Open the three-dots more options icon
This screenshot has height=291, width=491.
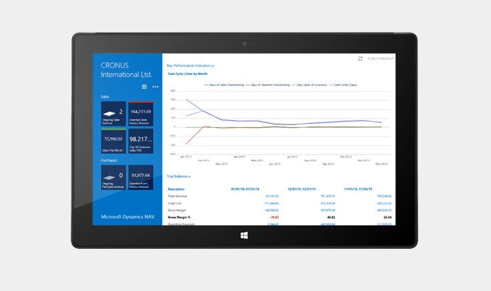(x=155, y=86)
